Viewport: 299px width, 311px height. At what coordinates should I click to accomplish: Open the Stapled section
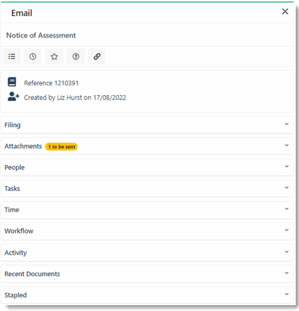(148, 295)
